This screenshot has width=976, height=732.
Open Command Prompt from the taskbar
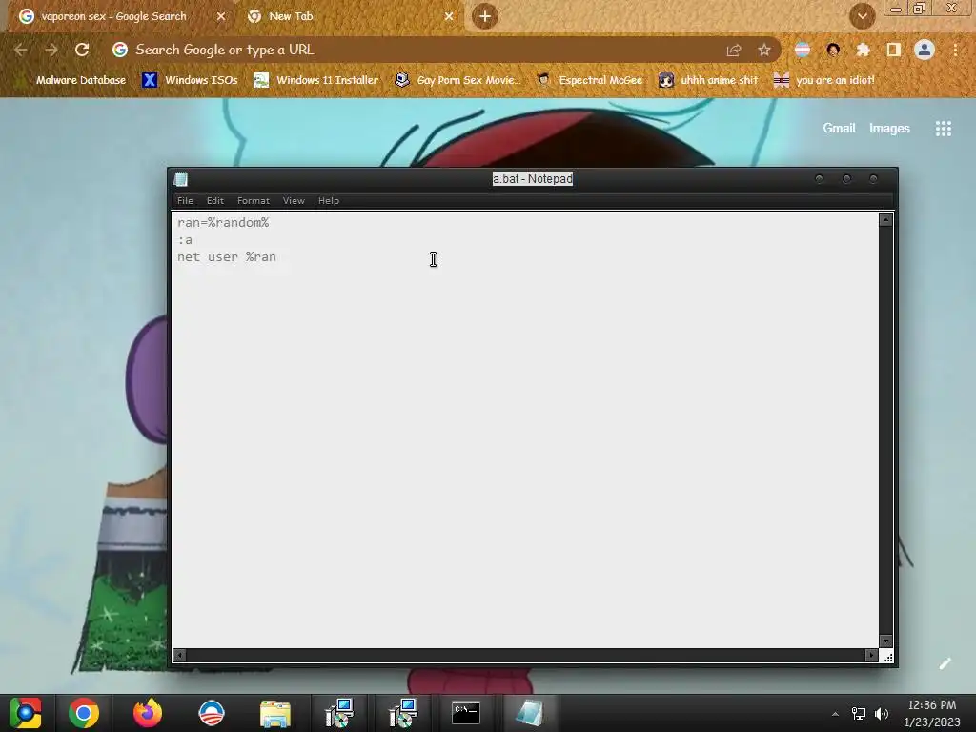pos(465,713)
